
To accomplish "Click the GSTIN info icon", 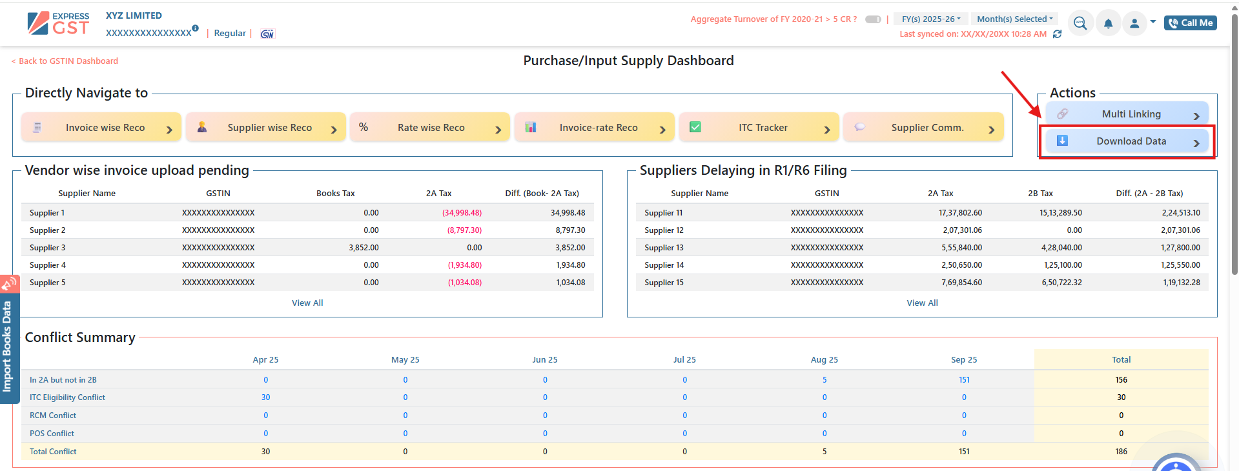I will tap(195, 28).
